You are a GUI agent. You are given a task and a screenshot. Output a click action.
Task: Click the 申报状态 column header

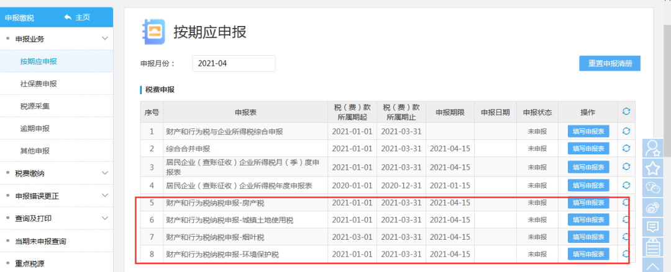(x=537, y=112)
